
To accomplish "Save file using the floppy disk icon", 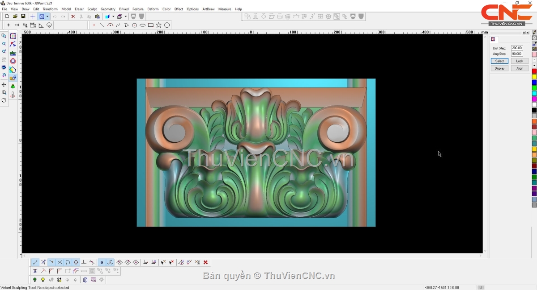I will point(23,17).
